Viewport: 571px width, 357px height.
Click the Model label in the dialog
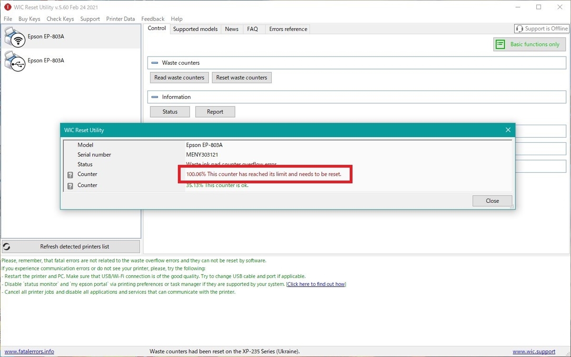point(85,145)
